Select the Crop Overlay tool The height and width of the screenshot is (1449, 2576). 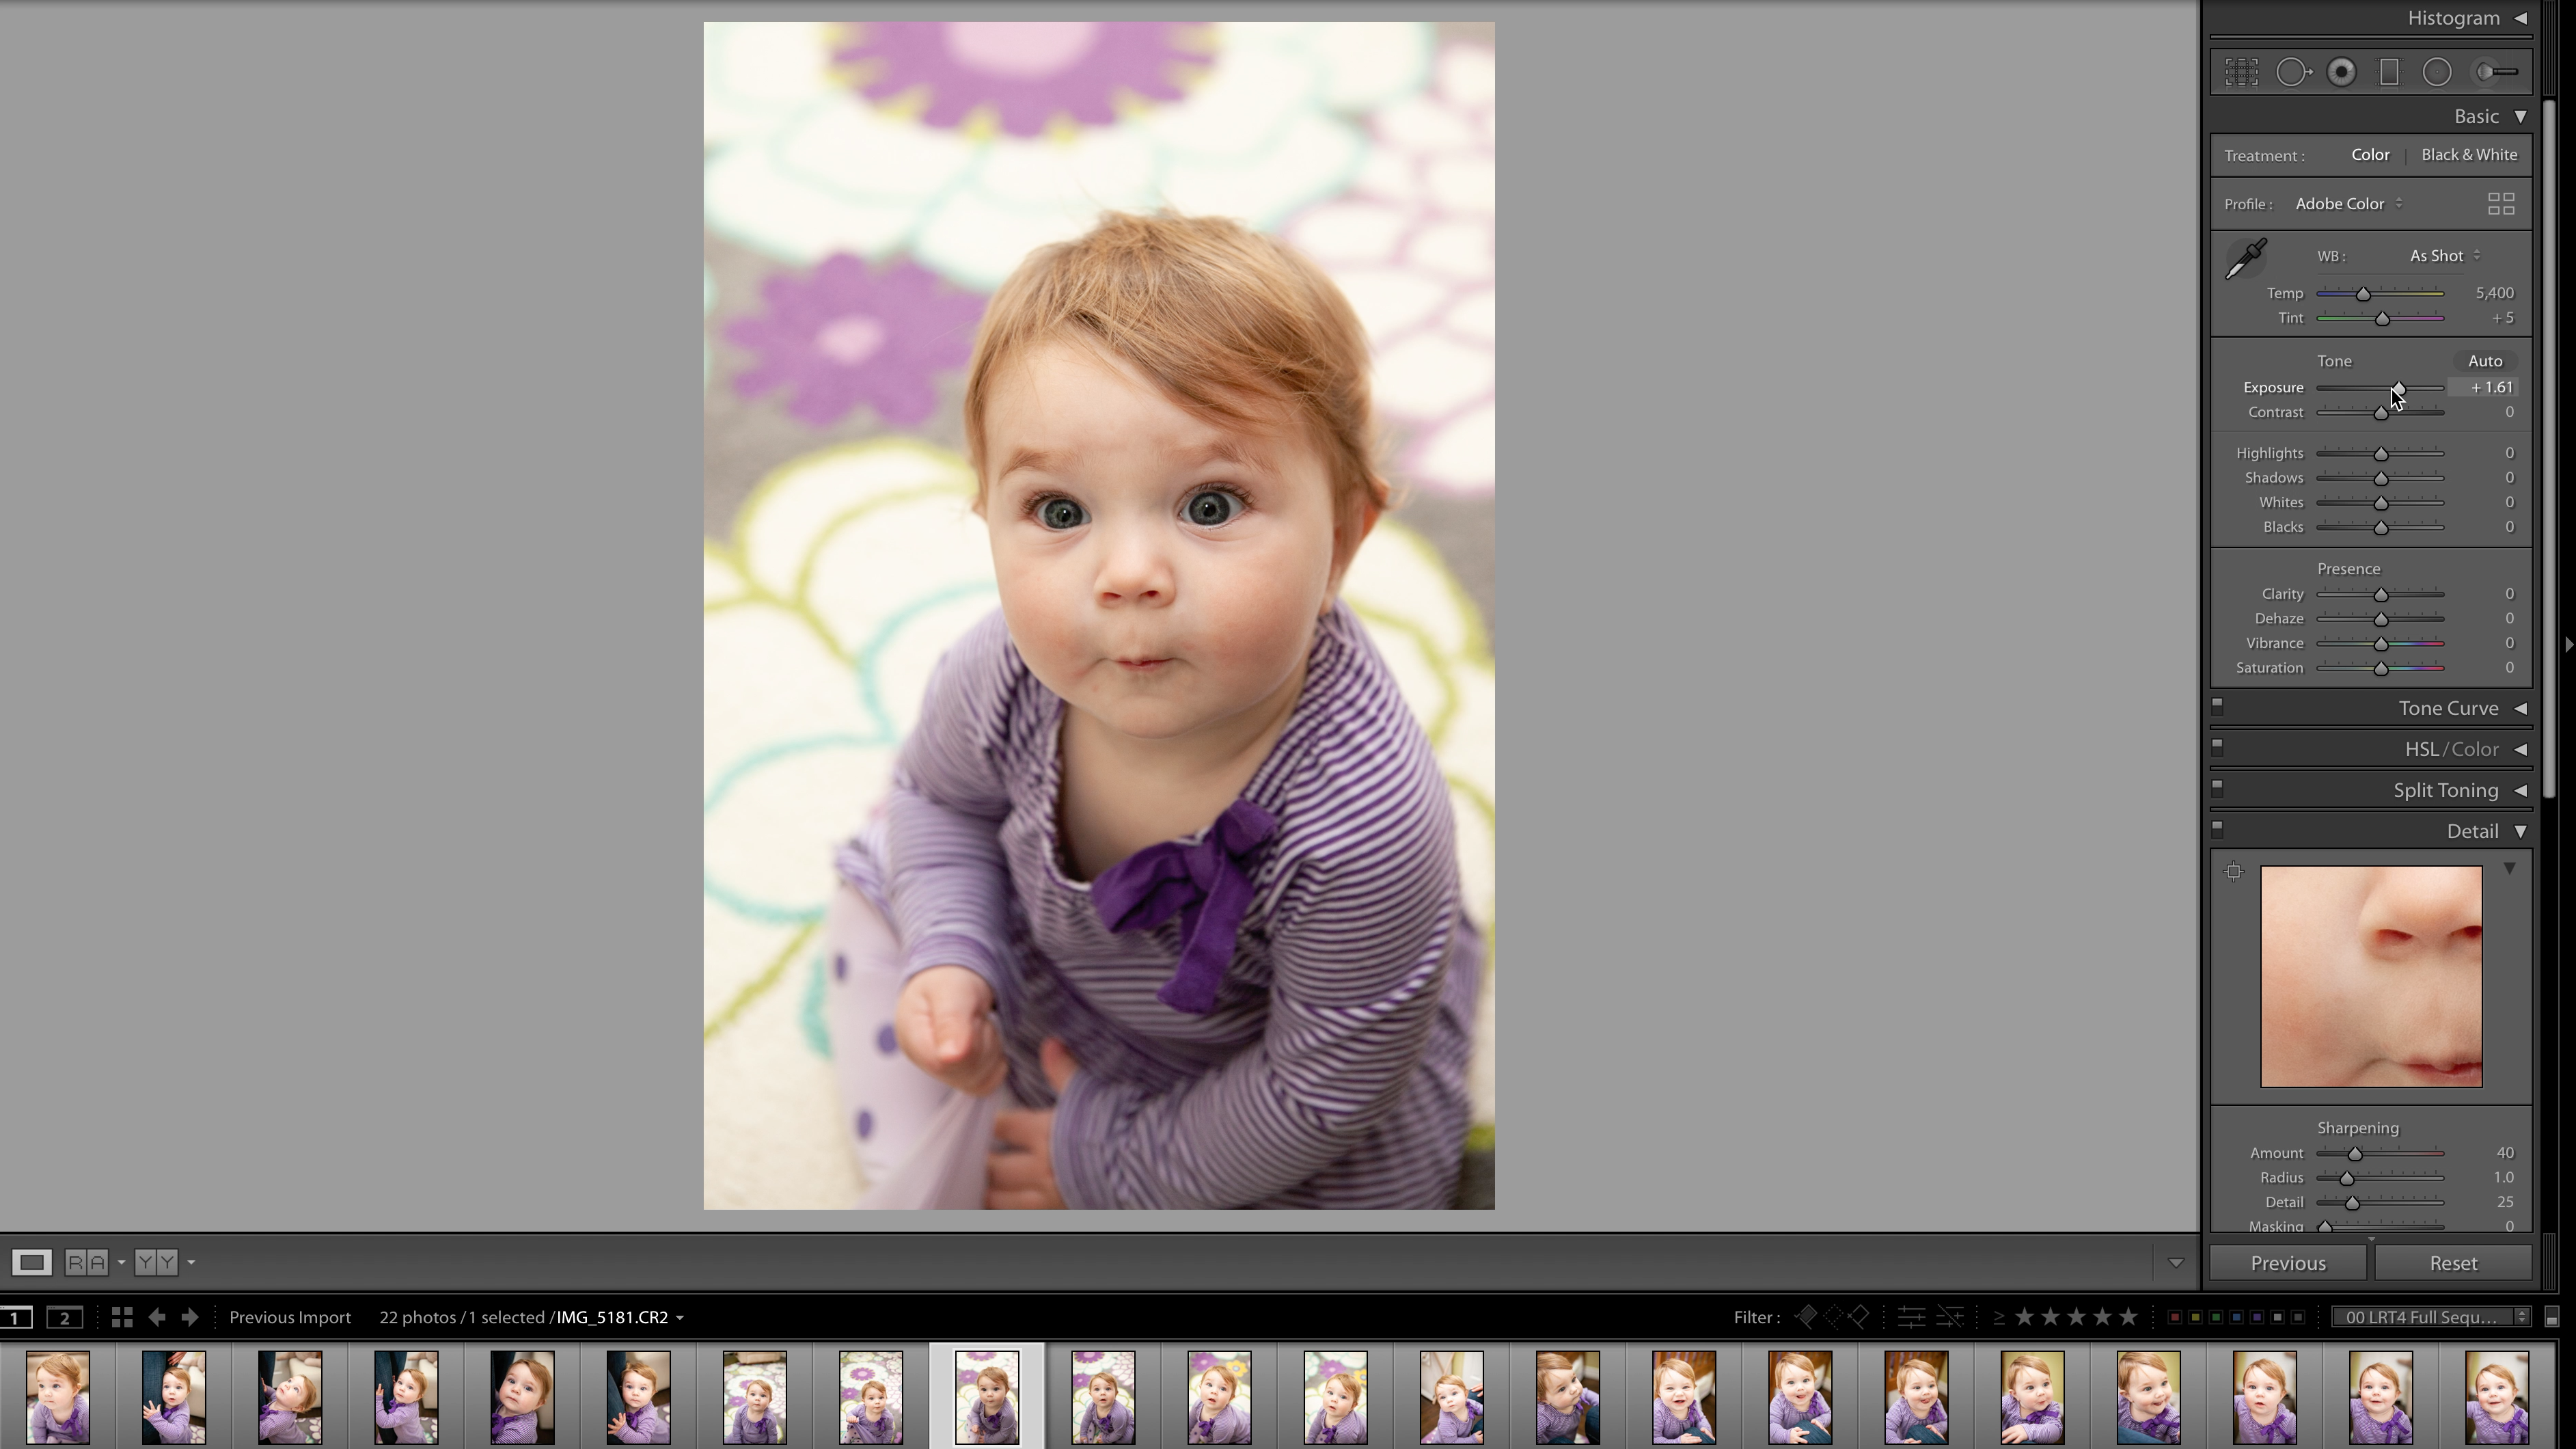2242,71
